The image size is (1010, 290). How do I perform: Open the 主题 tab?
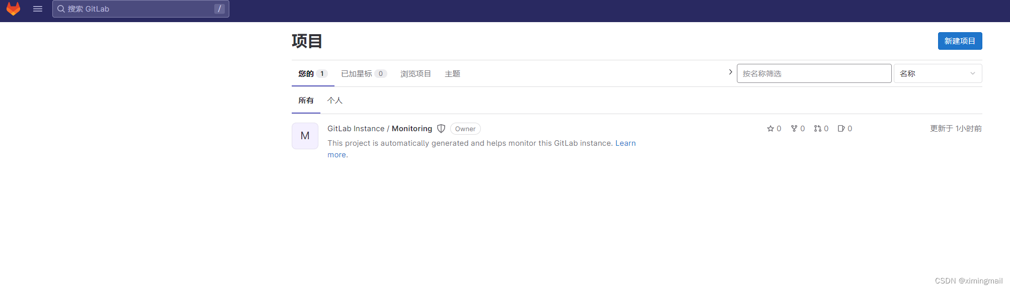452,73
